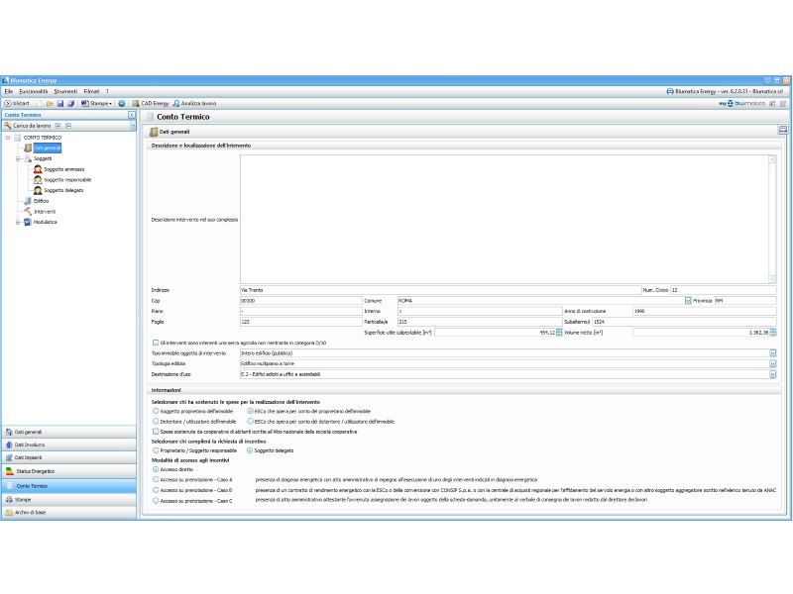Click the panel layout icon at top right of Dati generali
The image size is (793, 594).
782,130
